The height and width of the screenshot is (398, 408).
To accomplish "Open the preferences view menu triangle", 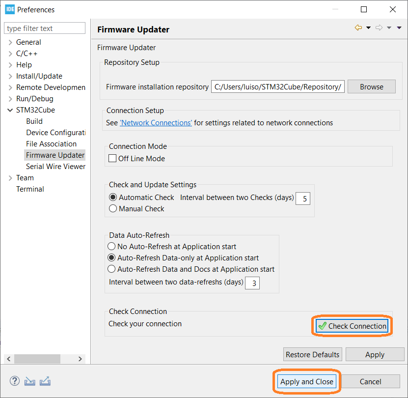I will tap(399, 28).
